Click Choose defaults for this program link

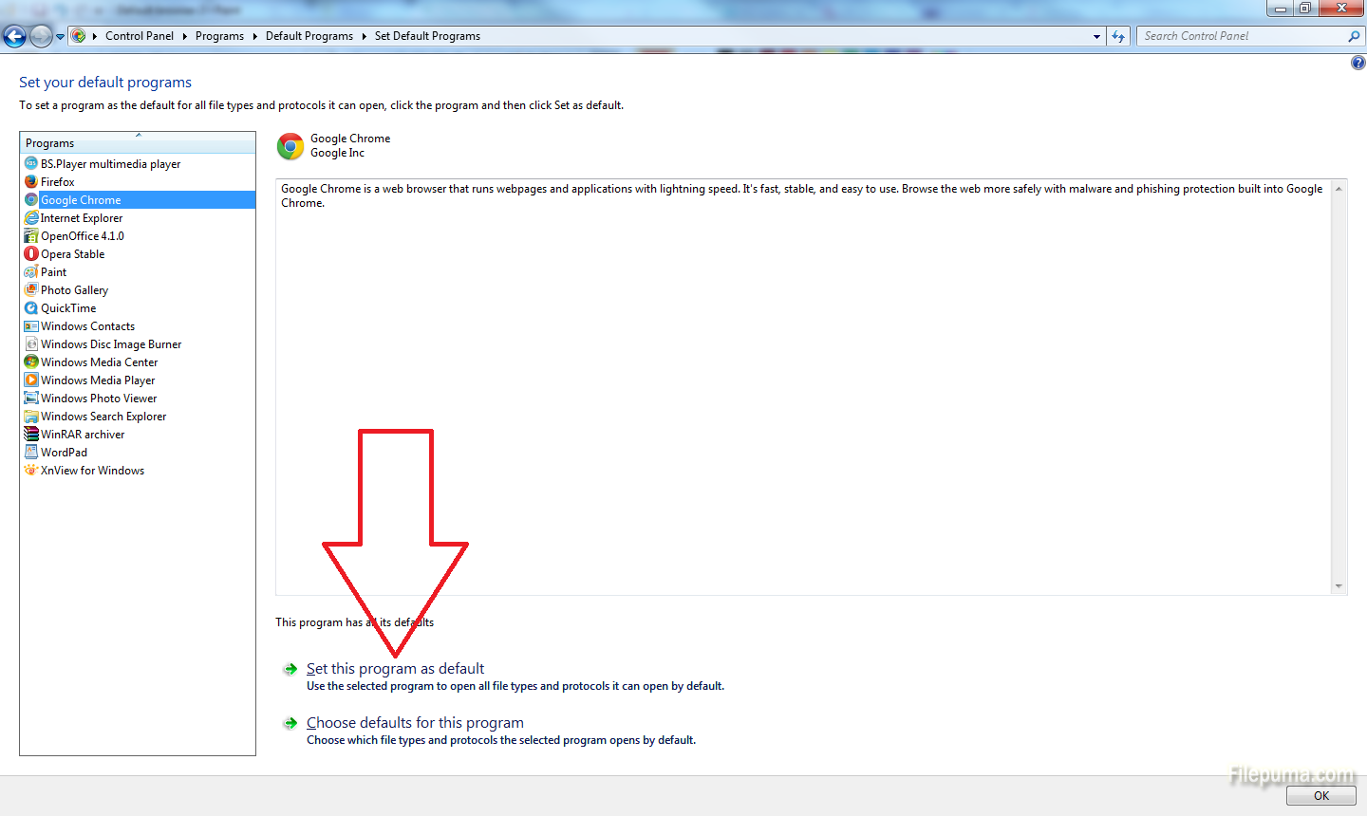click(x=415, y=723)
